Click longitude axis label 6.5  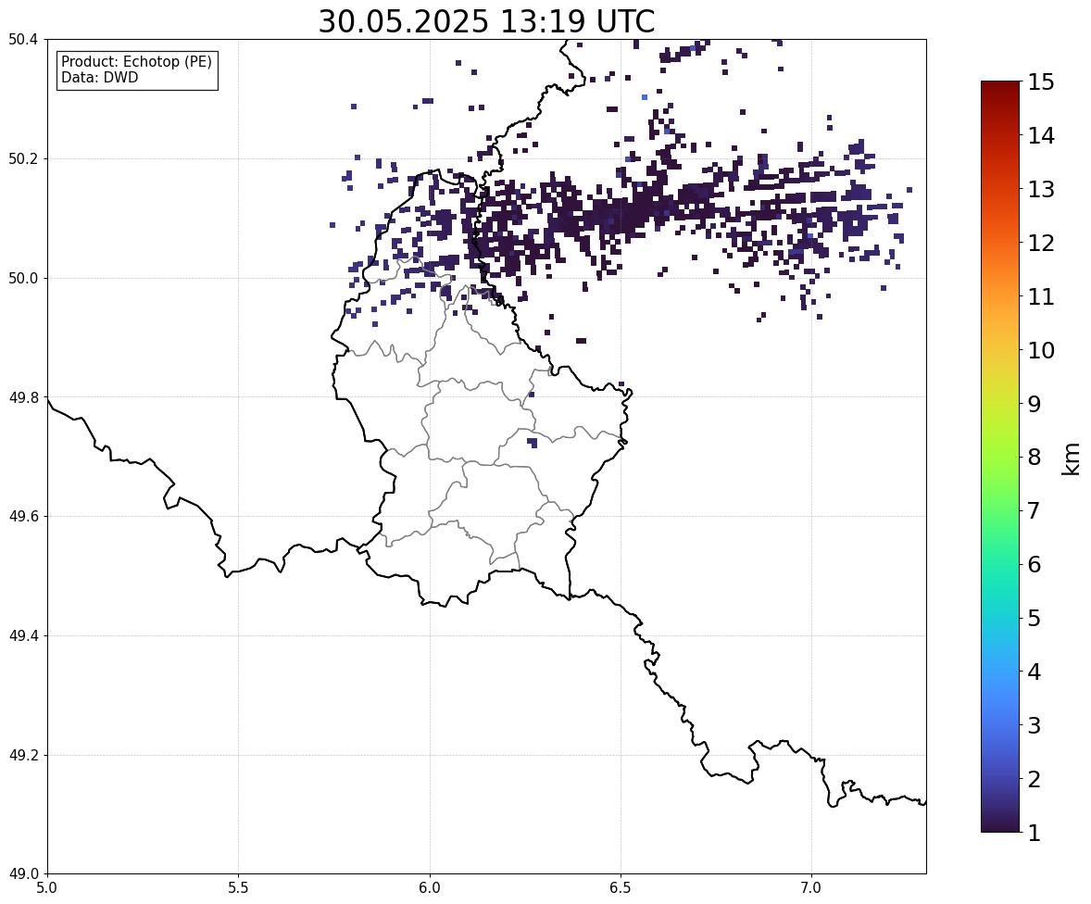[621, 888]
